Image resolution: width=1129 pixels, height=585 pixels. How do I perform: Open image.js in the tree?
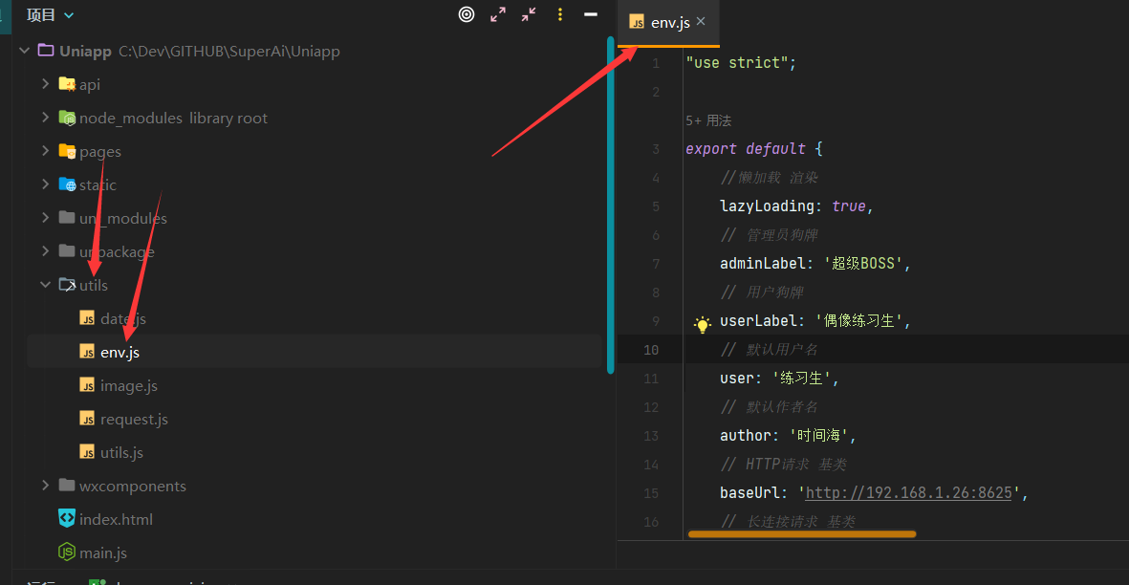129,385
